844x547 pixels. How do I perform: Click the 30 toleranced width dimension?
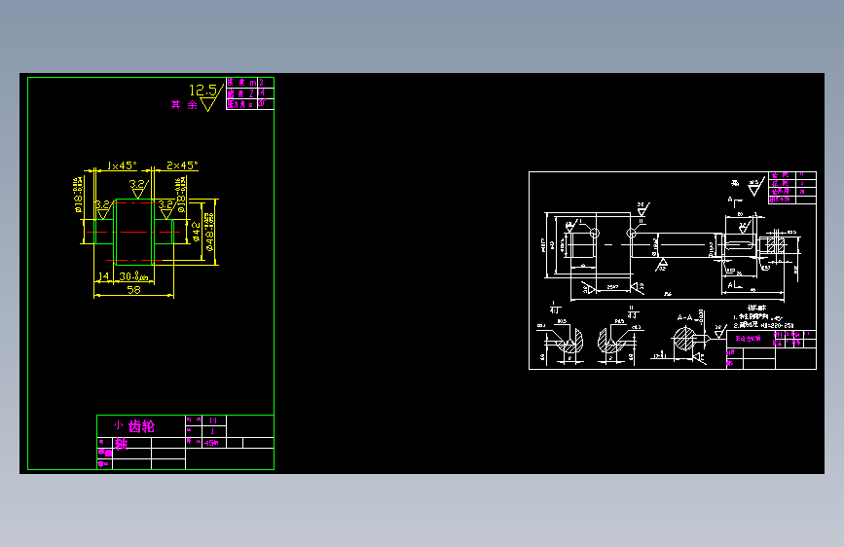tap(133, 276)
